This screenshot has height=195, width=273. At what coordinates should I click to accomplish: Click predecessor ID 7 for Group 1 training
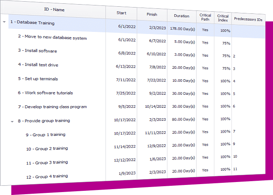point(234,131)
